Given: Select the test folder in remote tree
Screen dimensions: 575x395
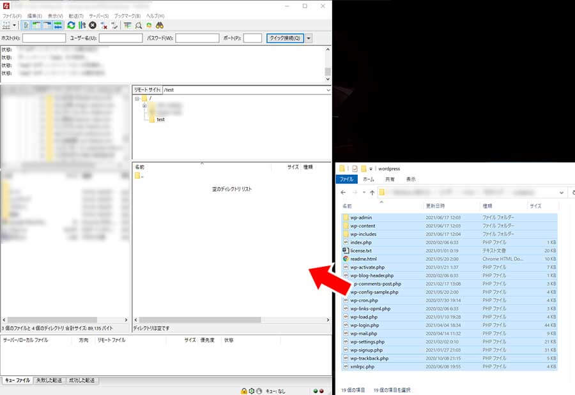Looking at the screenshot, I should [x=160, y=119].
